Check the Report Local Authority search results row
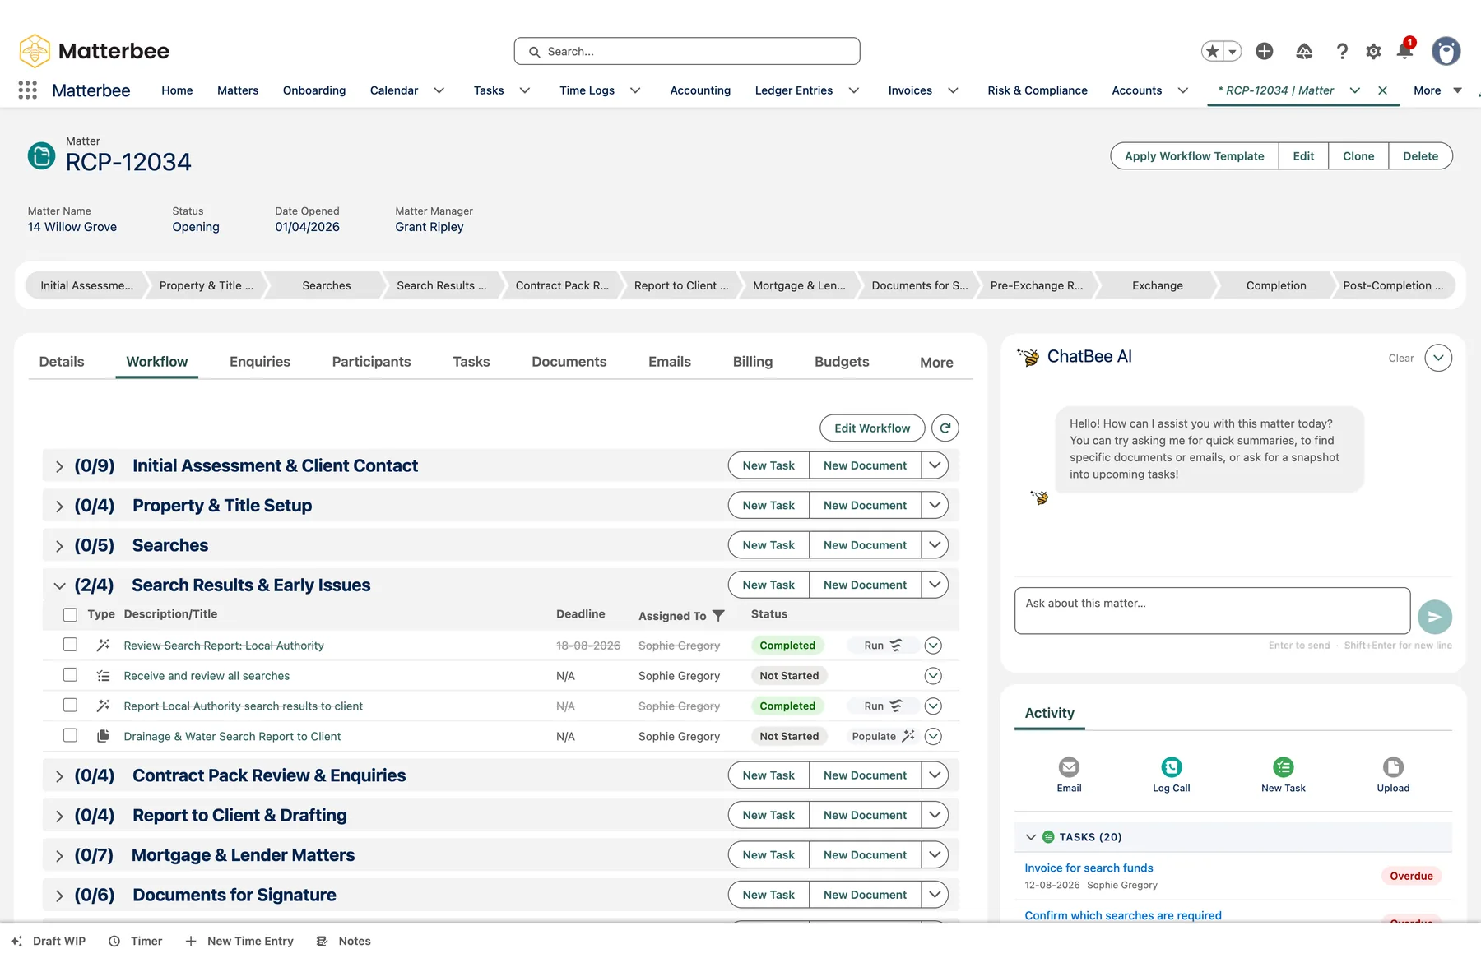The image size is (1481, 958). [x=70, y=706]
